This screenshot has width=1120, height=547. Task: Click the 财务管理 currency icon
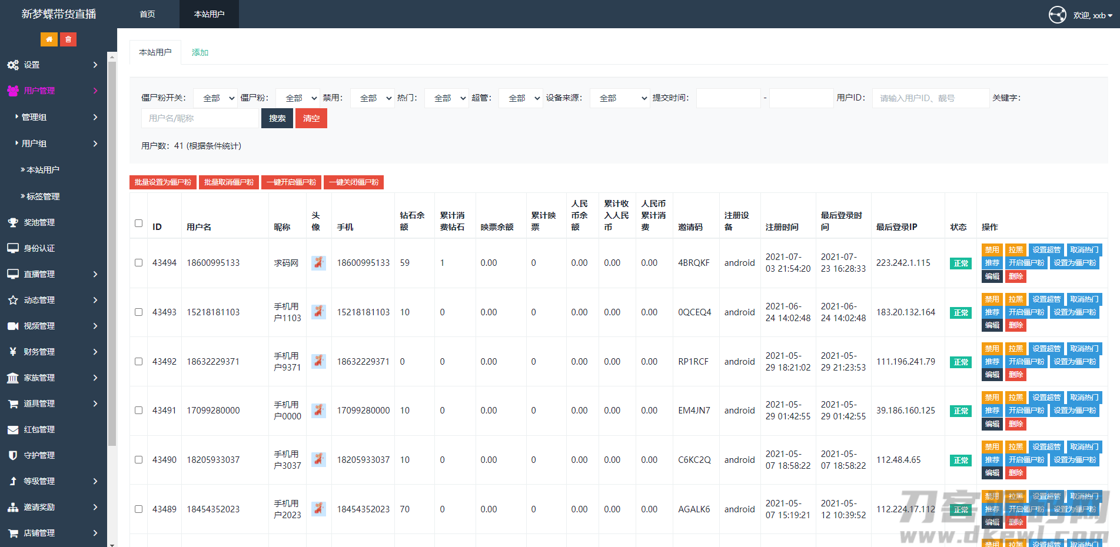(x=13, y=352)
